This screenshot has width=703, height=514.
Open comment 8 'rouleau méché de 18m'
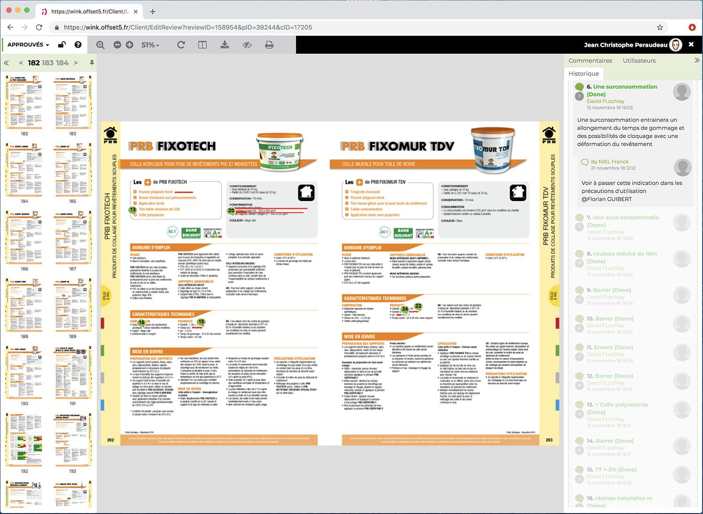[x=622, y=257]
